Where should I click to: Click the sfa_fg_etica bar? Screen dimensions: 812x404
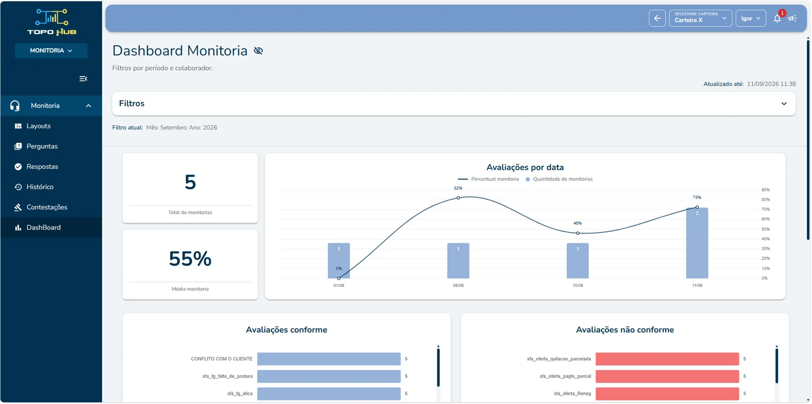(x=329, y=394)
